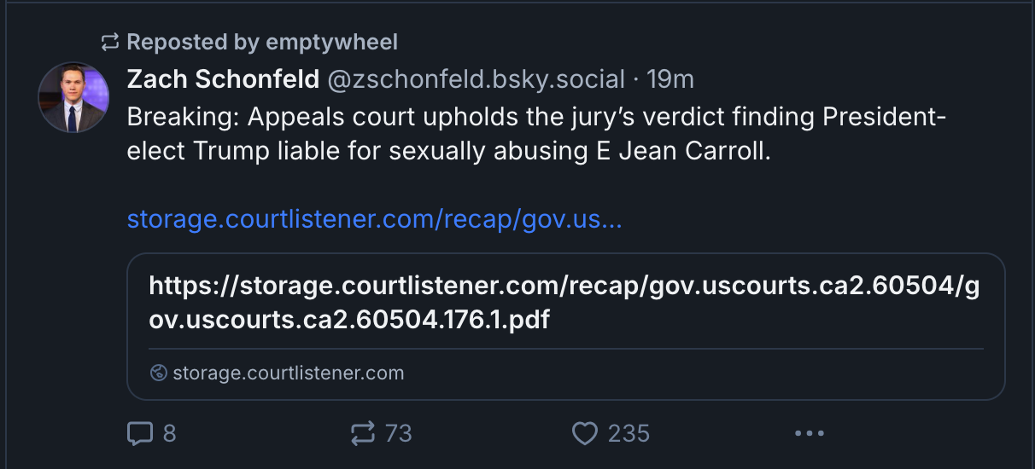
Task: Open the blue storage.courtlistener.com/recap link
Action: [374, 219]
